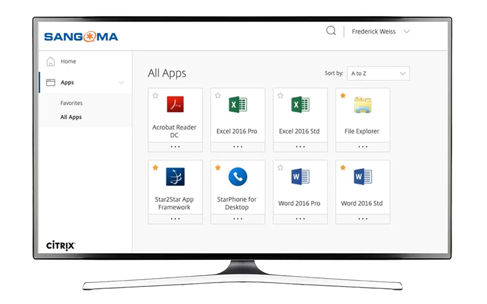Unfavorite Star2Star App Framework star

tap(156, 168)
